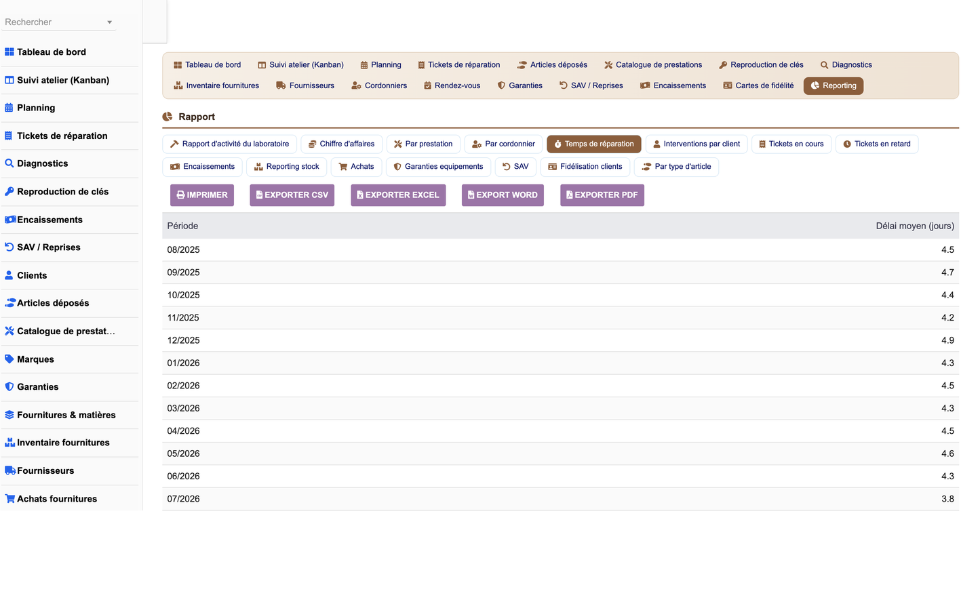Screen dimensions: 980x606
Task: Click the Tickets de réparation sidebar icon
Action: coord(9,136)
